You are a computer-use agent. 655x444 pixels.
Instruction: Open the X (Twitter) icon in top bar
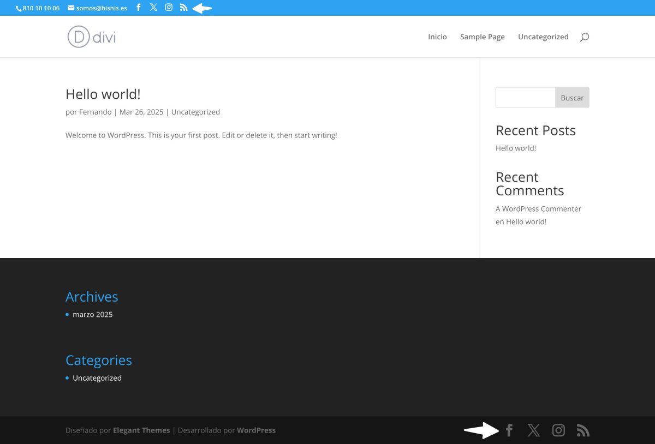(153, 8)
